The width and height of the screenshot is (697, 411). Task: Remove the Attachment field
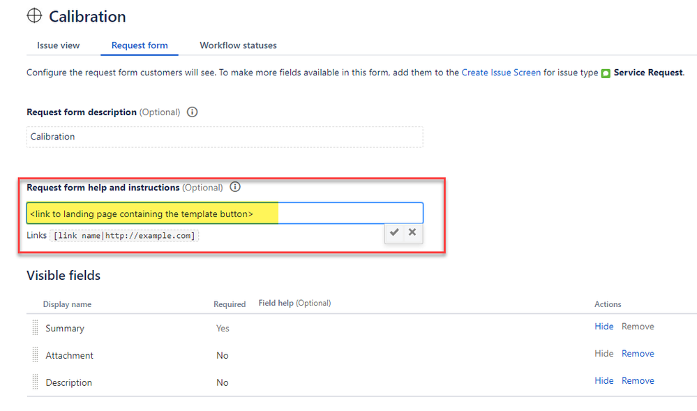pos(638,354)
